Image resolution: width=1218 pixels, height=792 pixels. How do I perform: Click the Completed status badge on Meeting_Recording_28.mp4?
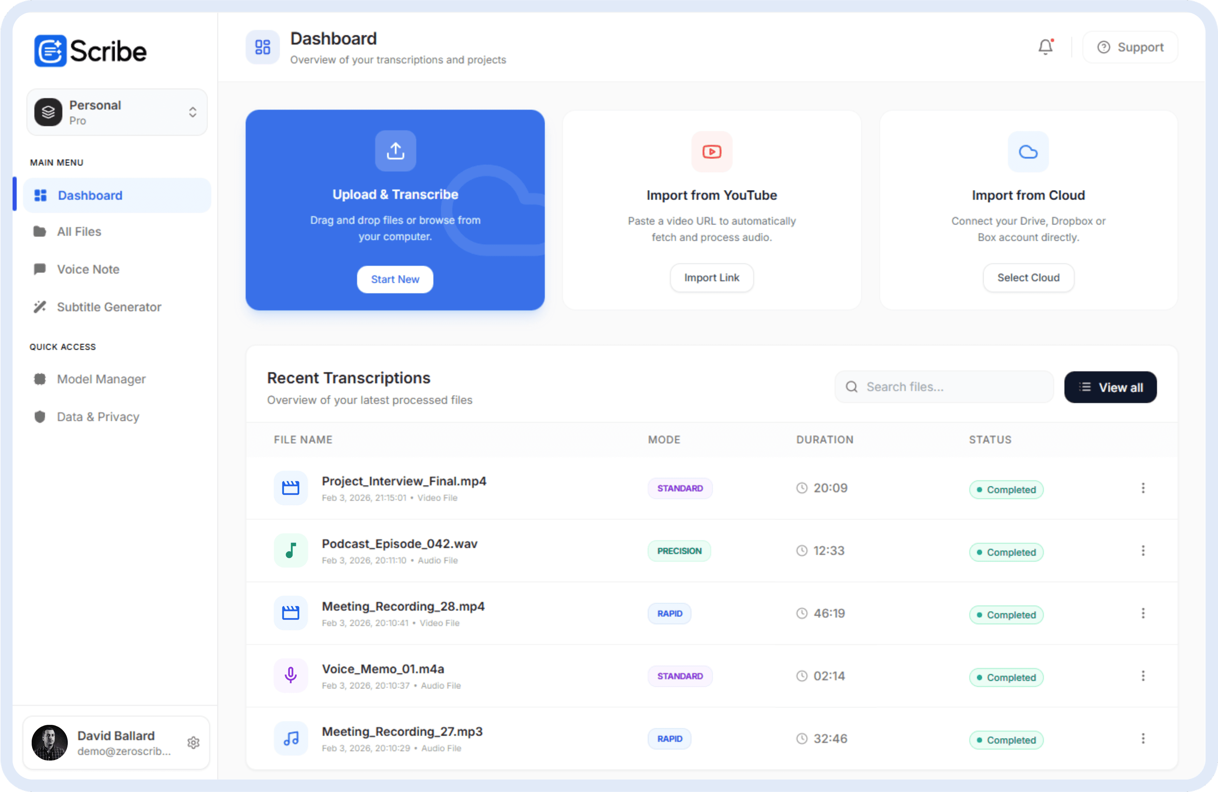[x=1006, y=614]
